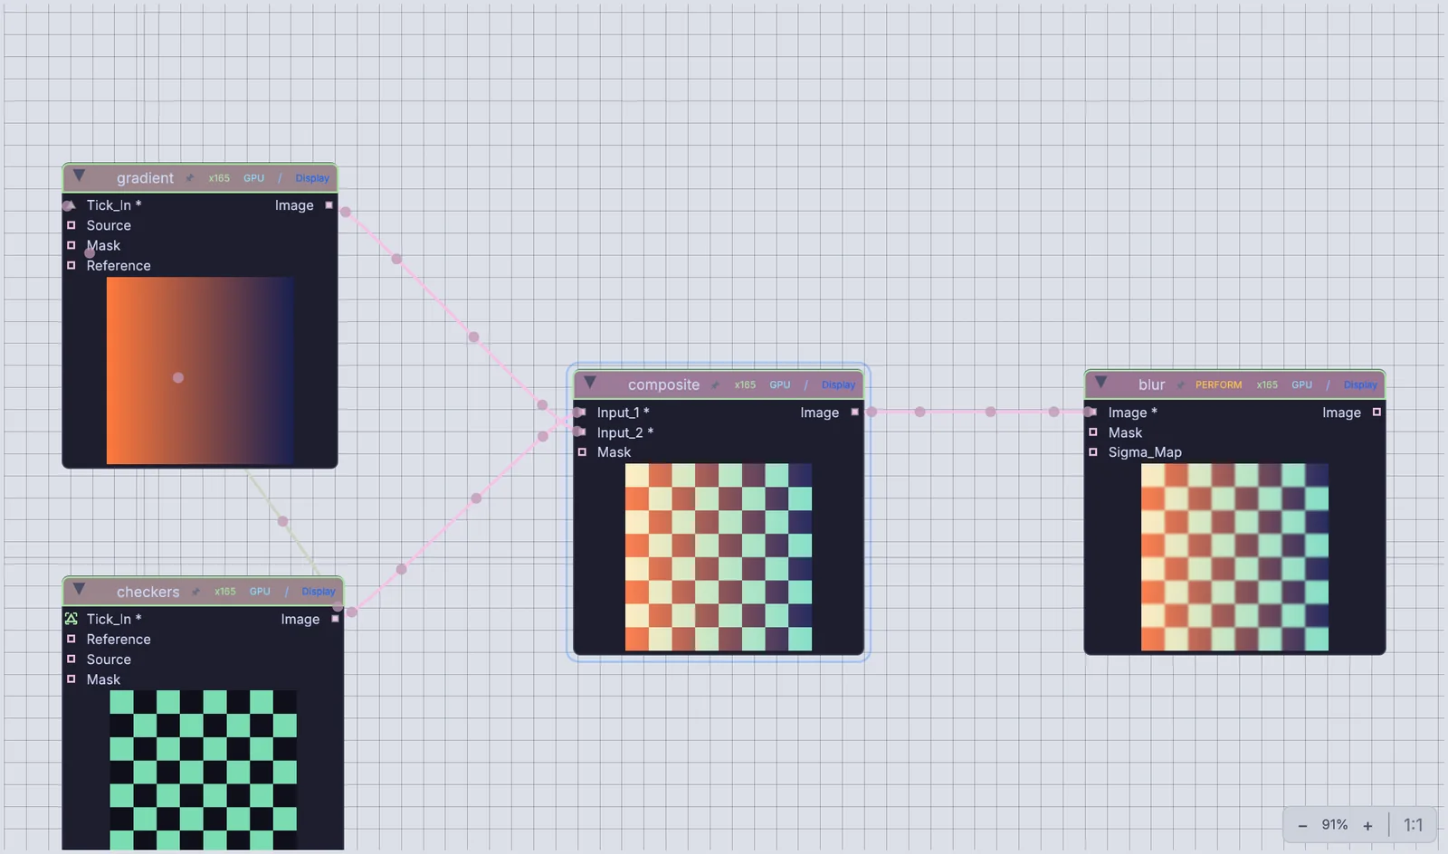Click the blur node's Mask input socket
Image resolution: width=1448 pixels, height=854 pixels.
[1093, 432]
